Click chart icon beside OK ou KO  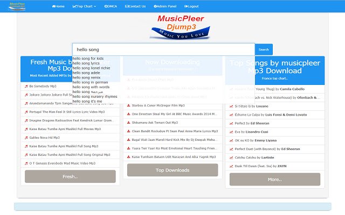(231, 140)
